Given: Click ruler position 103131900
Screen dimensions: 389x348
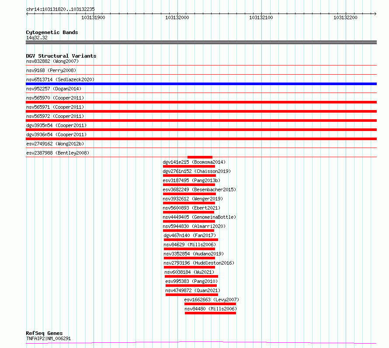Looking at the screenshot, I should point(93,17).
